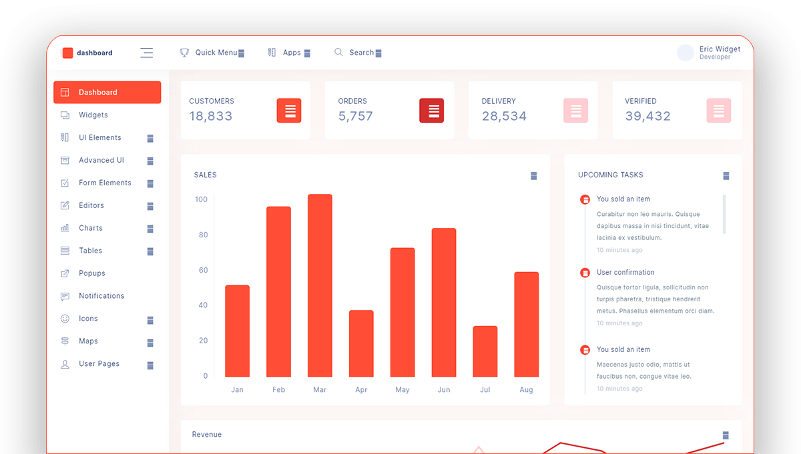Click the magnifier Search icon
801x454 pixels.
pyautogui.click(x=338, y=52)
